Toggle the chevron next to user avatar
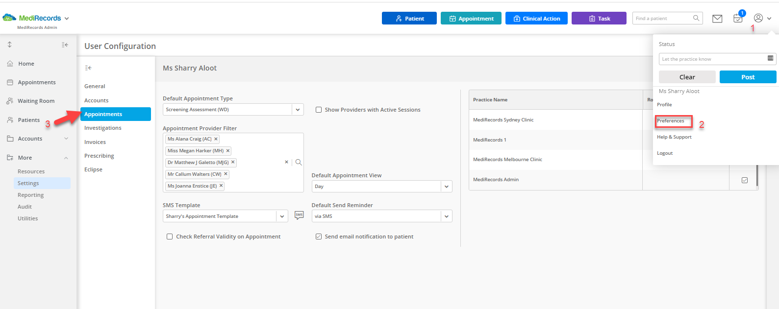This screenshot has height=309, width=779. click(x=769, y=19)
